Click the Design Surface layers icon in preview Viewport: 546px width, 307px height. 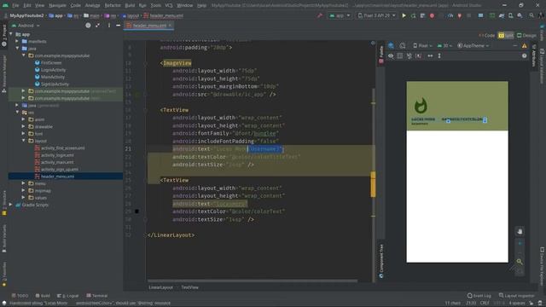click(x=391, y=45)
